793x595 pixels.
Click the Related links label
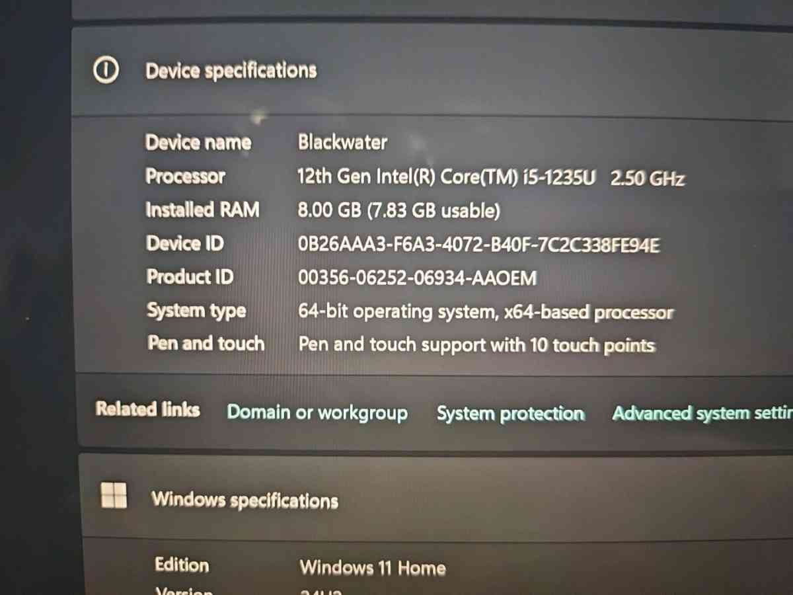click(x=147, y=409)
